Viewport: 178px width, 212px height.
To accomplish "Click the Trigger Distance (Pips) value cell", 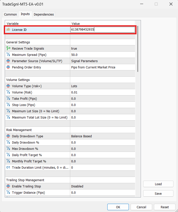I will pos(103,192).
